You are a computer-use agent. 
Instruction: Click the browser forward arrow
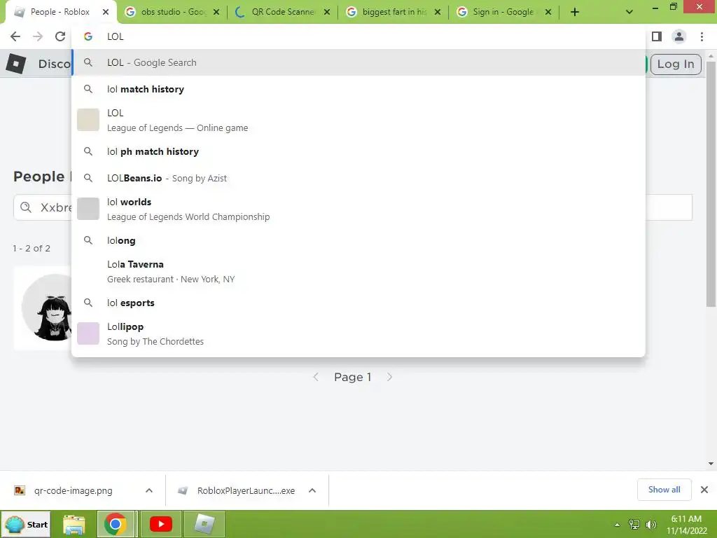(38, 36)
